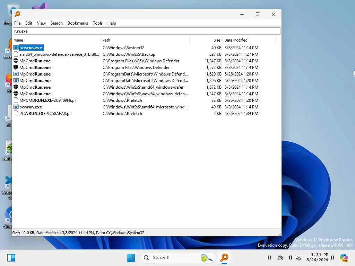Click the shield icon of MpCmdRun.exe in Program Files\Windows Defender

click(16, 68)
